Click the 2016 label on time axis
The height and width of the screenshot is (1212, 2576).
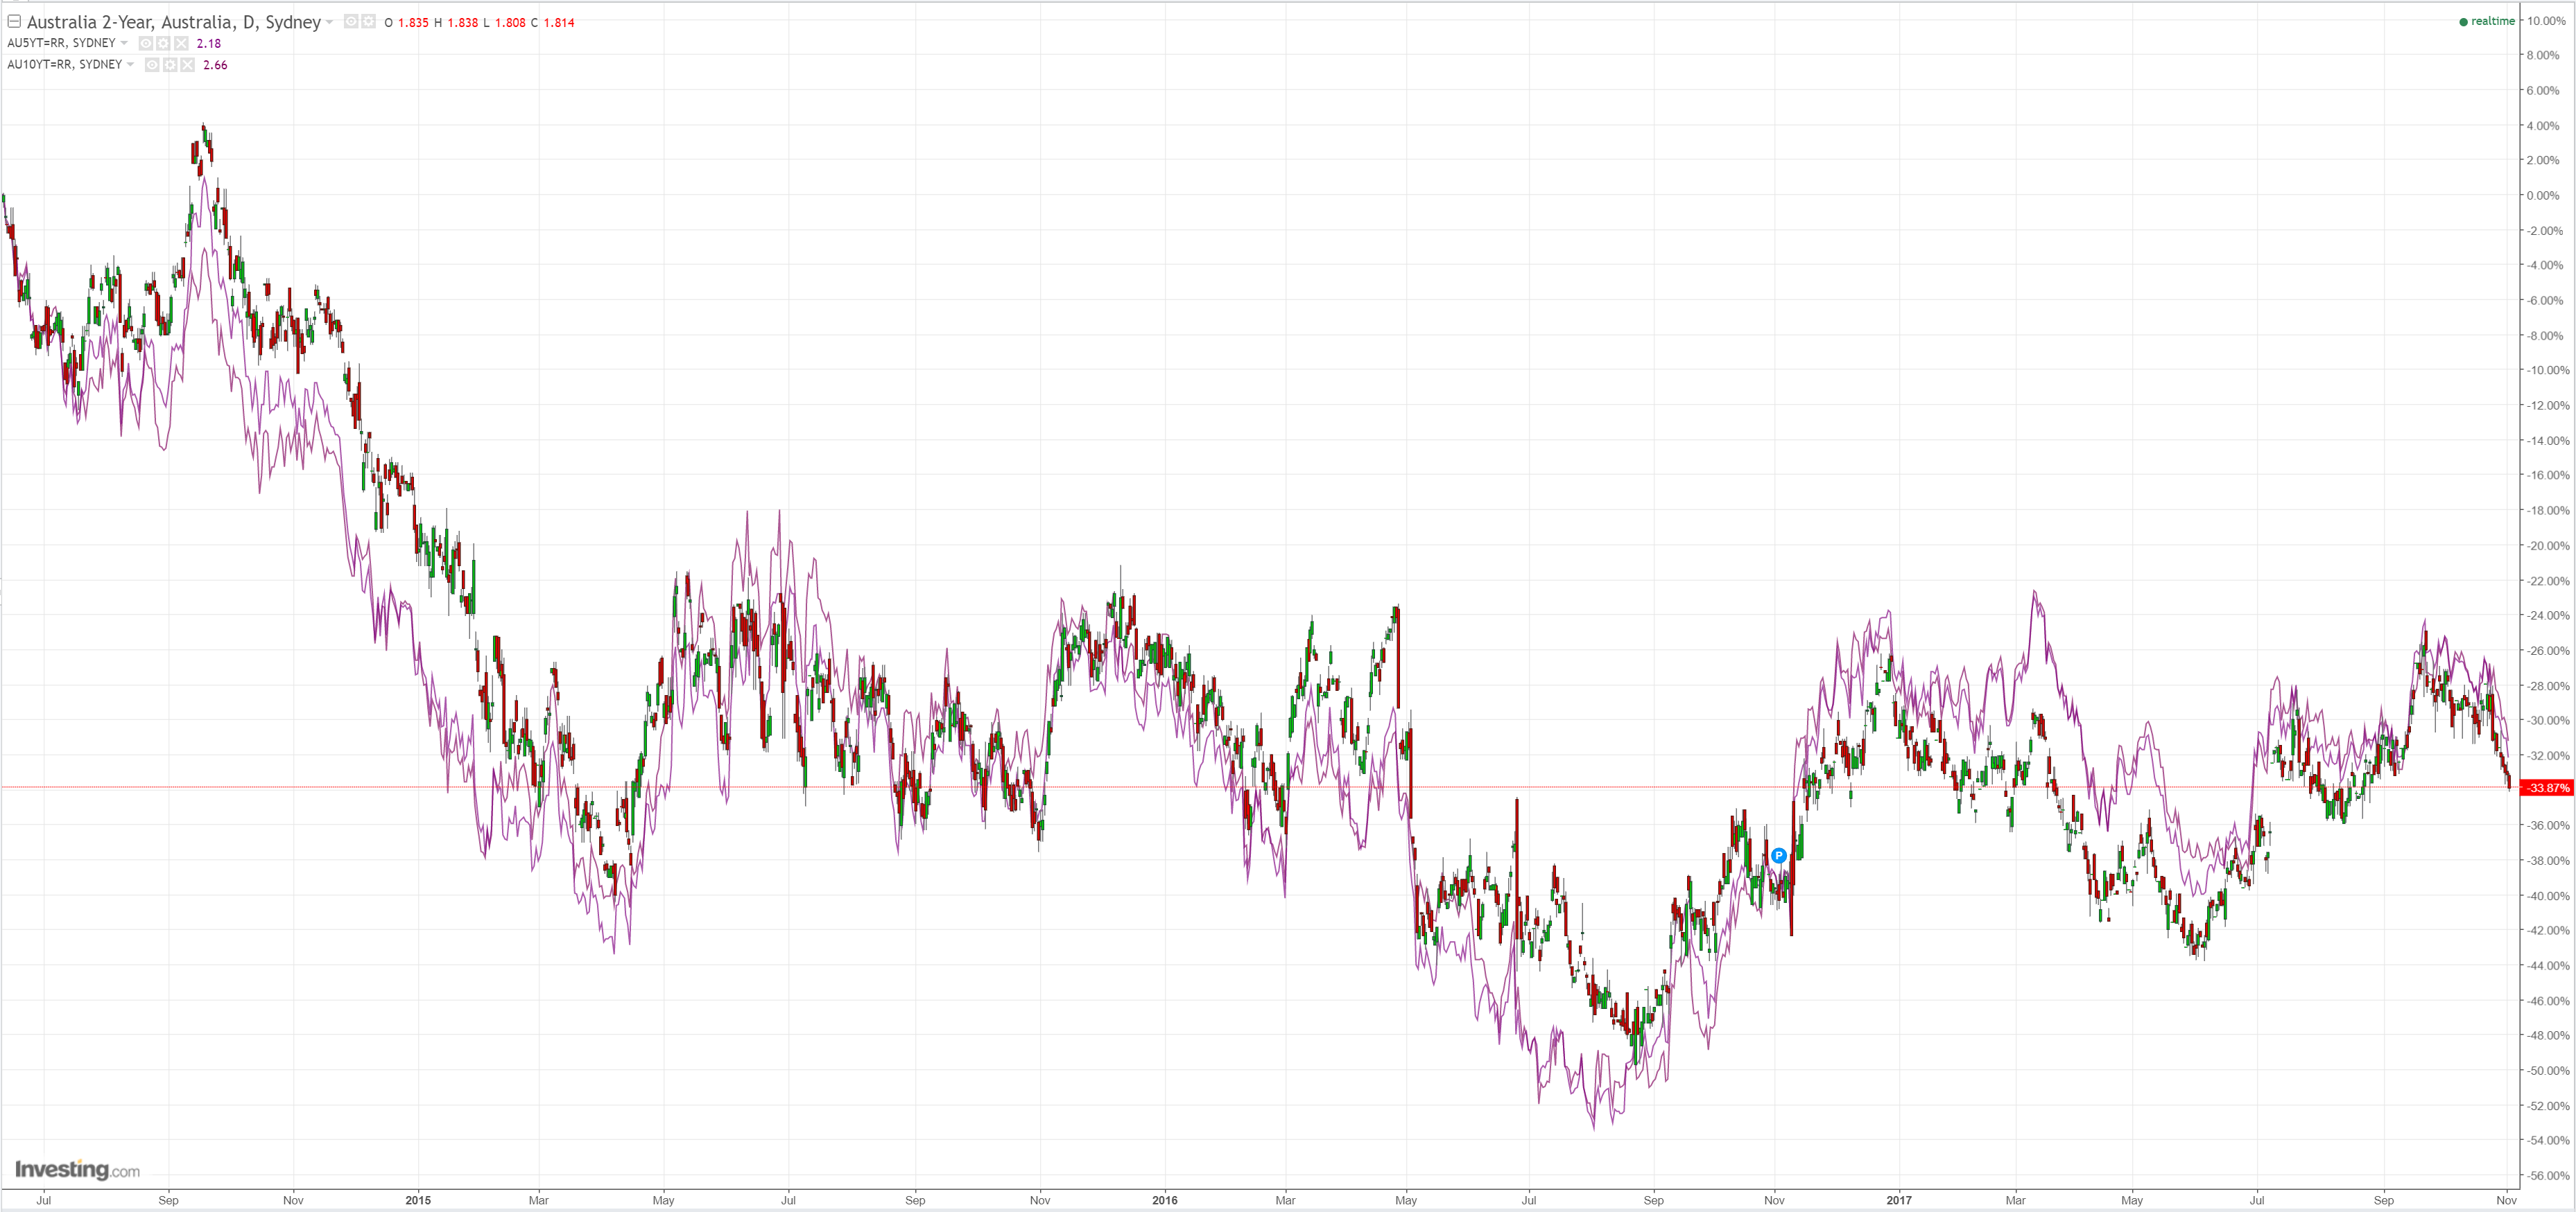1164,1200
